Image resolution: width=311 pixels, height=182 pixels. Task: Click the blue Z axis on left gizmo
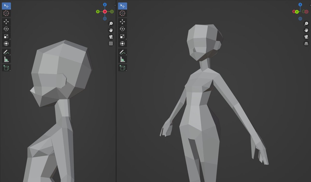point(105,5)
